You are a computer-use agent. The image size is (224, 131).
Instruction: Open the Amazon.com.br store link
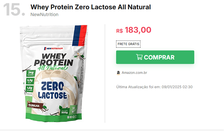point(134,73)
